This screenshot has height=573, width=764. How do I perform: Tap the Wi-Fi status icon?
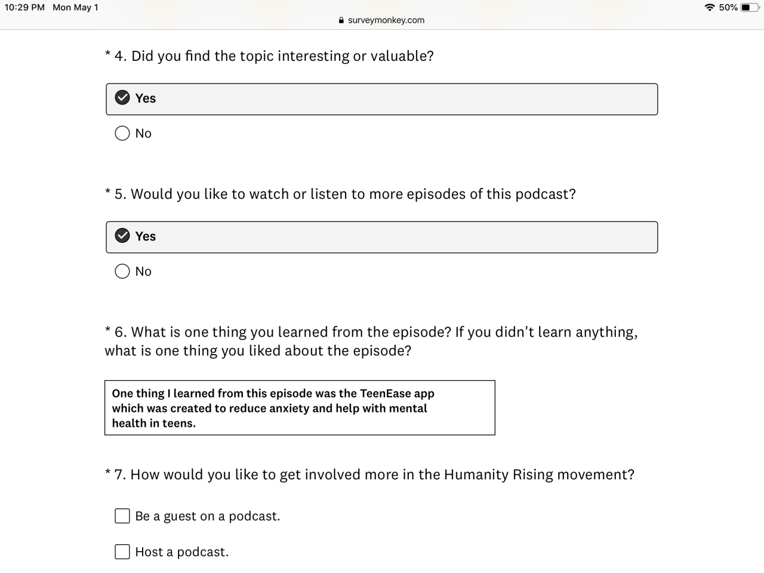pos(710,8)
